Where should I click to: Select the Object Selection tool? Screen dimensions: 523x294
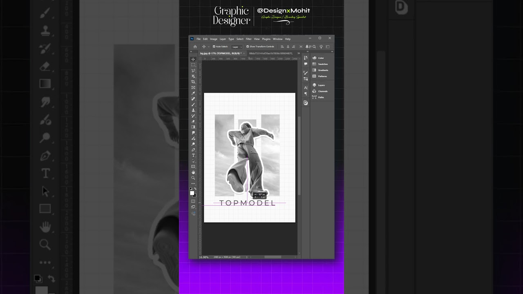coord(193,76)
